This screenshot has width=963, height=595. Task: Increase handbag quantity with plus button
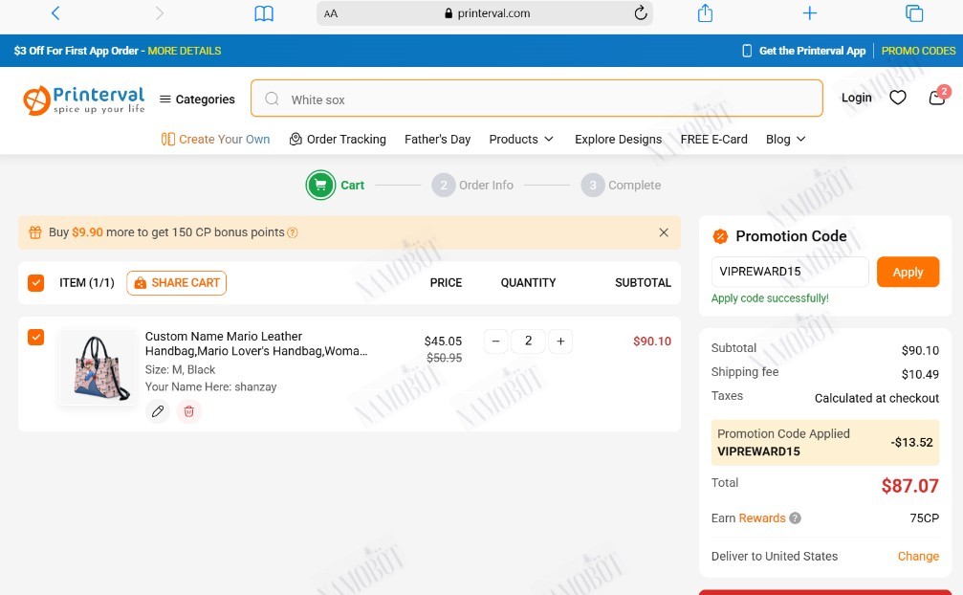coord(560,342)
